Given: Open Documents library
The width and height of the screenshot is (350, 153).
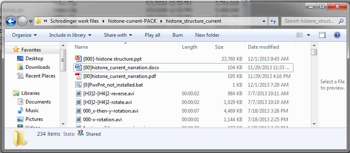Looking at the screenshot, I should pyautogui.click(x=38, y=102).
